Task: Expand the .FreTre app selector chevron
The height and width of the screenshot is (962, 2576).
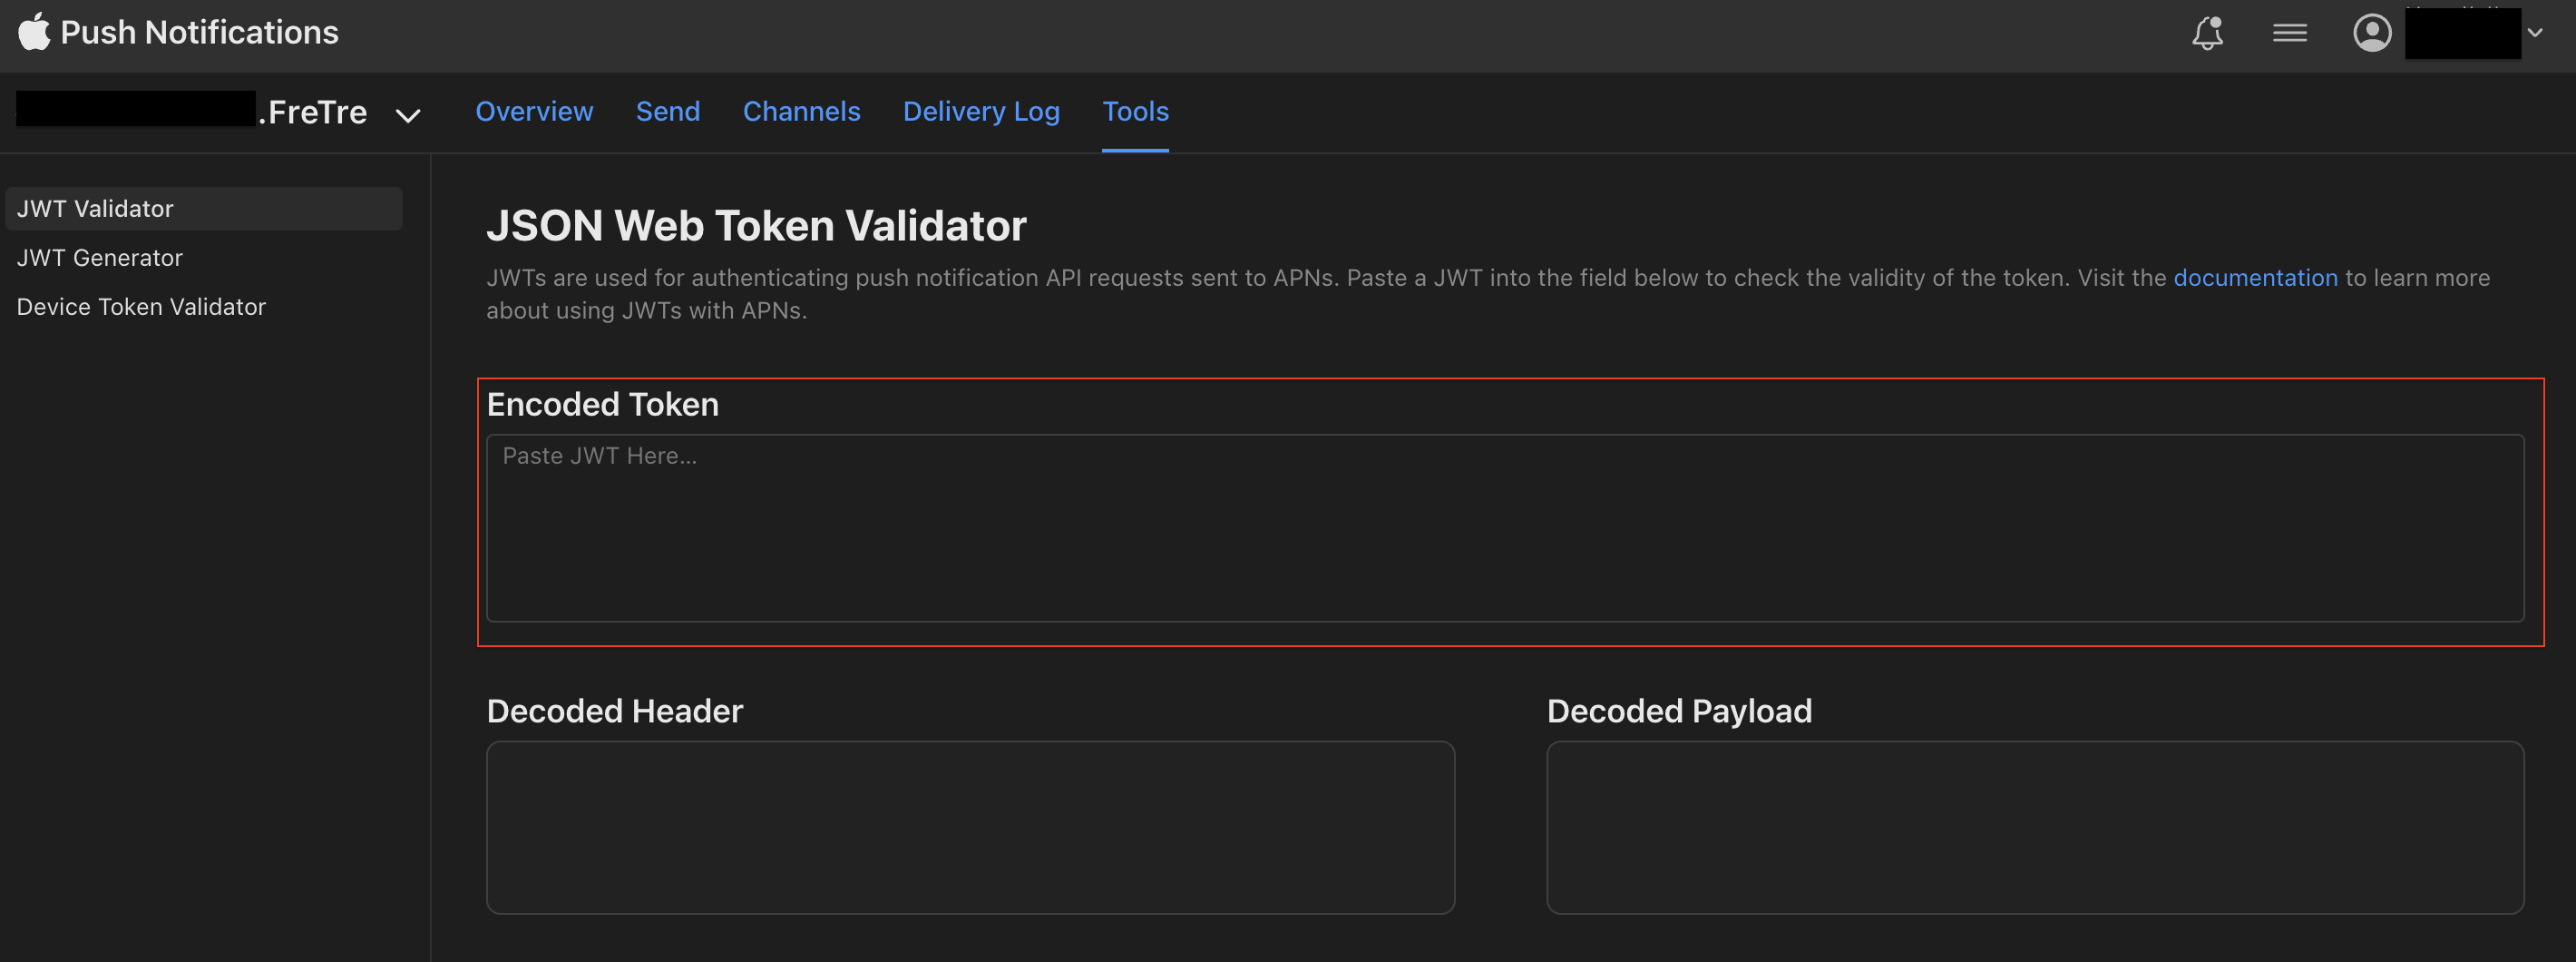Action: click(x=407, y=116)
